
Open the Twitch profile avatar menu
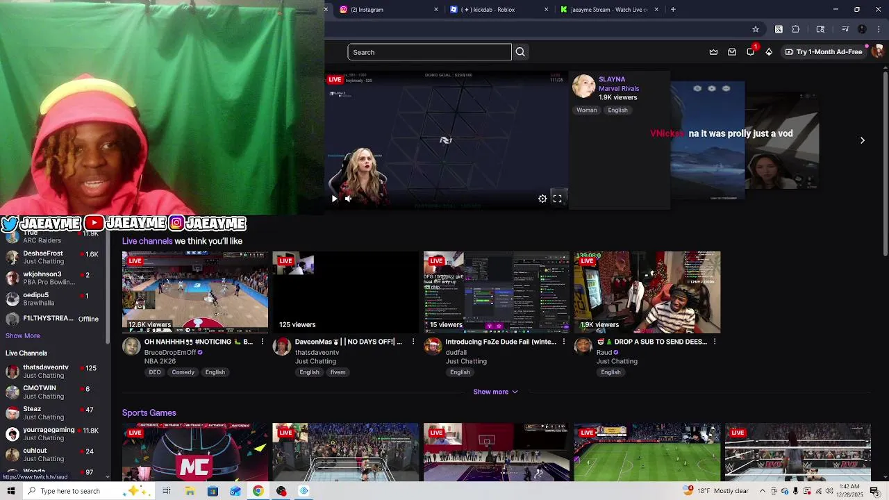click(877, 51)
